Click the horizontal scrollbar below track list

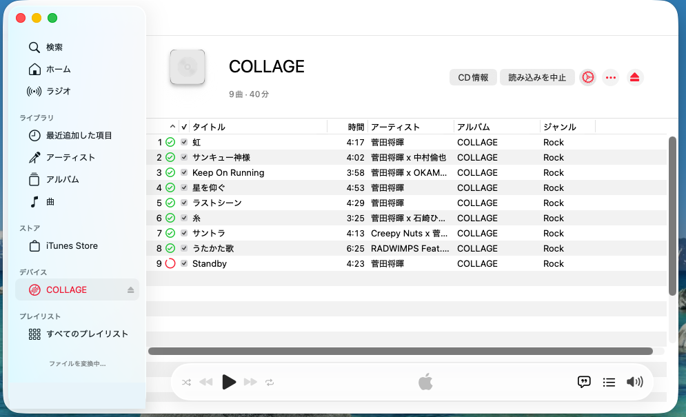coord(401,351)
